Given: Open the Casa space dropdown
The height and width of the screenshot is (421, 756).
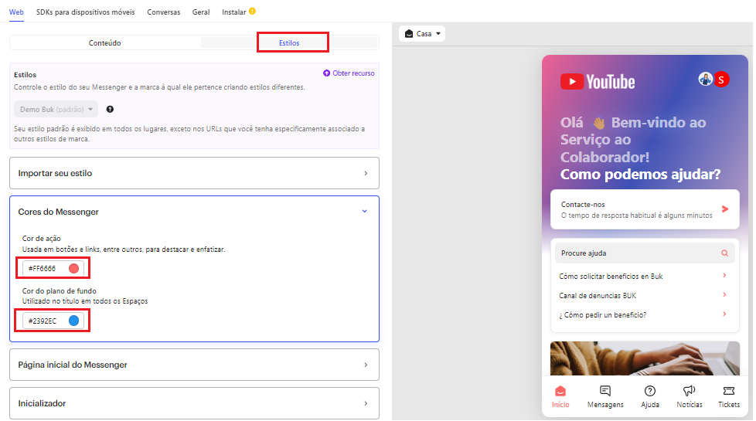Looking at the screenshot, I should point(423,34).
